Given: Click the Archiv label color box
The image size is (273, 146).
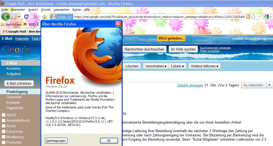Looking at the screenshot, I should pos(3,126).
